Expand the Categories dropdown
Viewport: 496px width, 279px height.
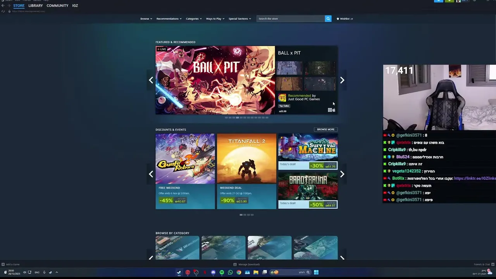[x=194, y=19]
